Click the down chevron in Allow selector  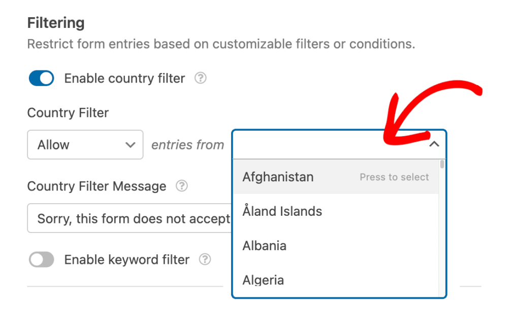(x=131, y=145)
